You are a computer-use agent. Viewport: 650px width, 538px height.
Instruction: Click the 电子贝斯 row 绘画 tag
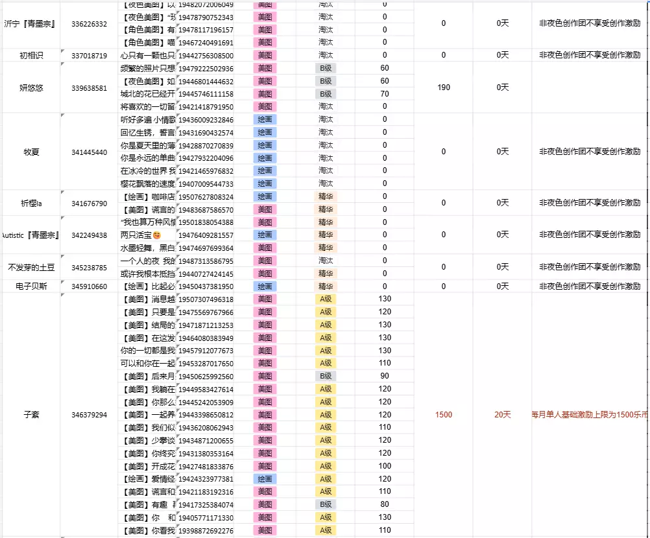265,287
